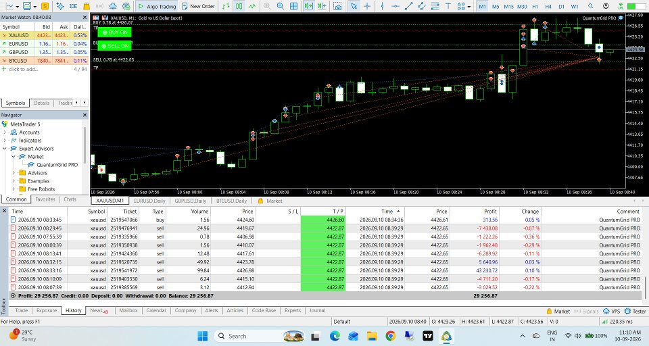
Task: Collapse the Market folder in Navigator
Action: tap(14, 157)
